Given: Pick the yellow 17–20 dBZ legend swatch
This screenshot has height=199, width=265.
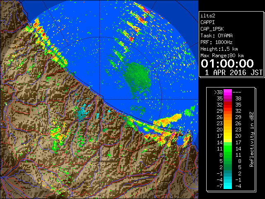Looking at the screenshot, I should pos(228,136).
